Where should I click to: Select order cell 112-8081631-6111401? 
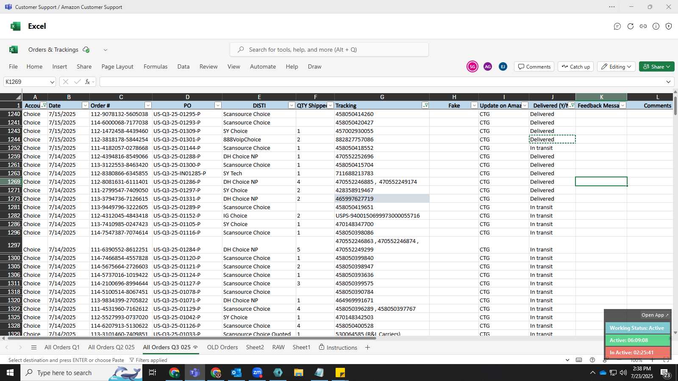[x=121, y=182]
